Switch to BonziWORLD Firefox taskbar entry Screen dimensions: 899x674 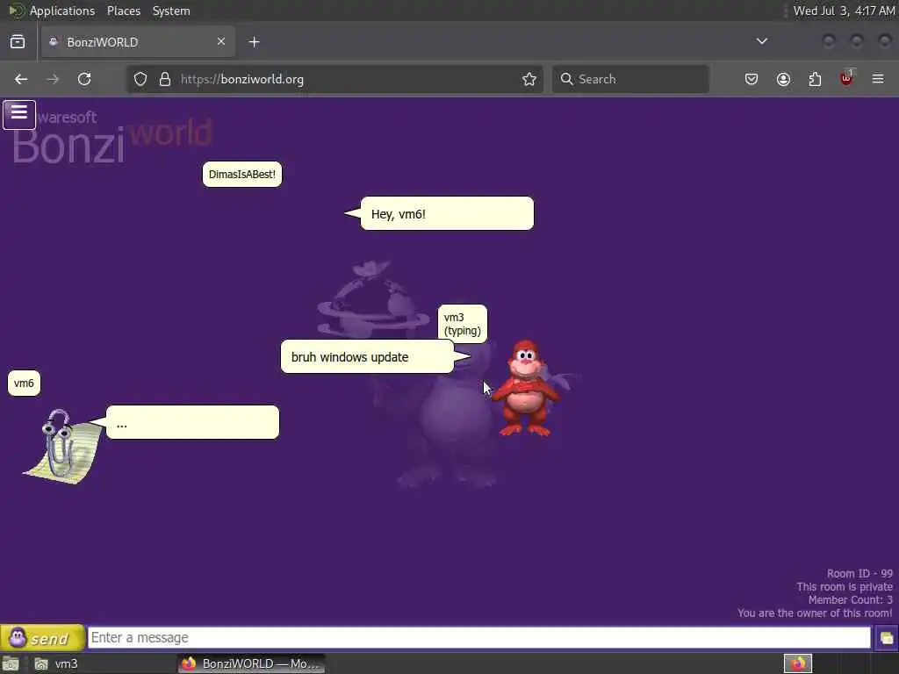click(251, 663)
